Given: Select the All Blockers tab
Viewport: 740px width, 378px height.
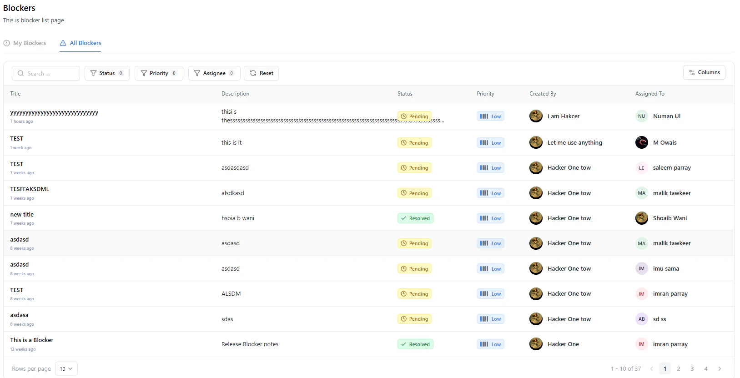Looking at the screenshot, I should (81, 43).
